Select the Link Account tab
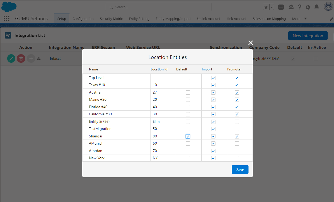Image resolution: width=334 pixels, height=202 pixels. pos(237,19)
